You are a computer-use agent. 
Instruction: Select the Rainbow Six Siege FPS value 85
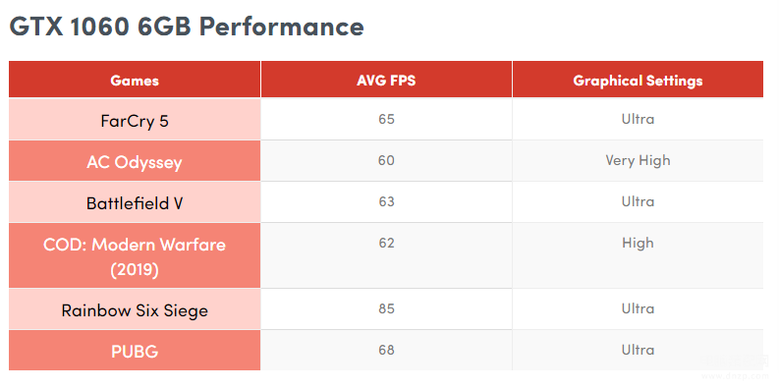pyautogui.click(x=386, y=308)
